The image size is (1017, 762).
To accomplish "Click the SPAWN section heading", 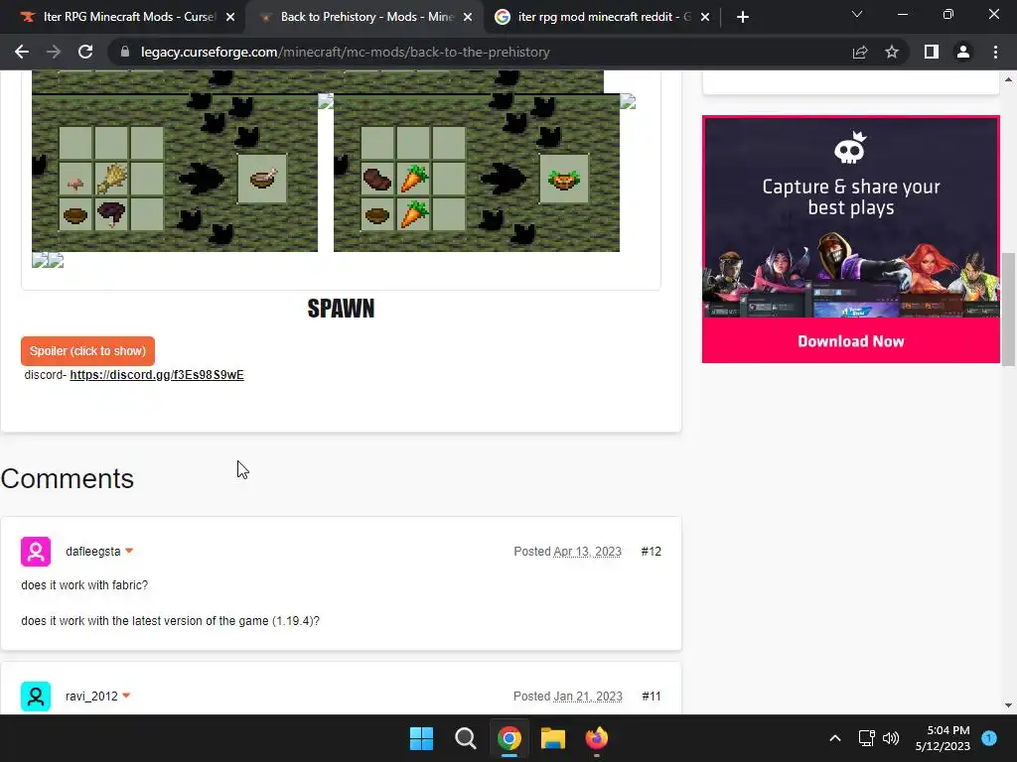I will pos(342,309).
